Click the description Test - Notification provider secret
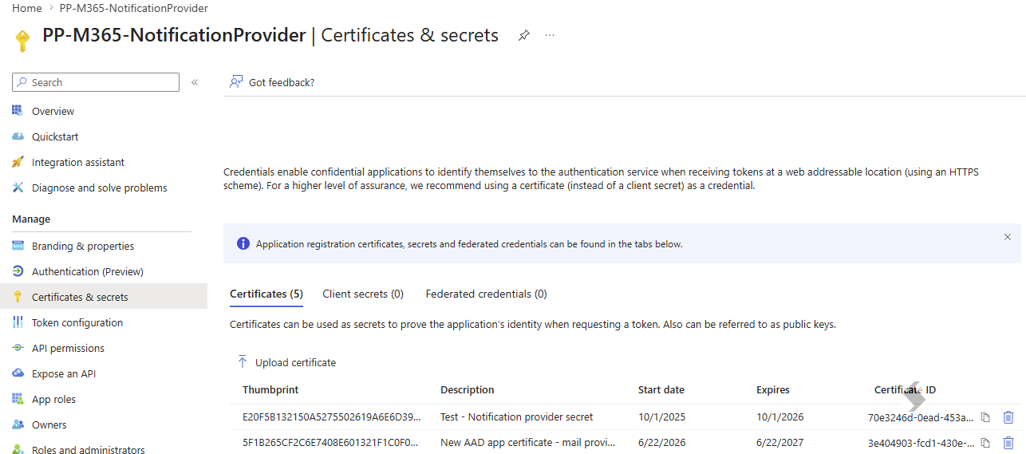The width and height of the screenshot is (1026, 454). [x=517, y=416]
